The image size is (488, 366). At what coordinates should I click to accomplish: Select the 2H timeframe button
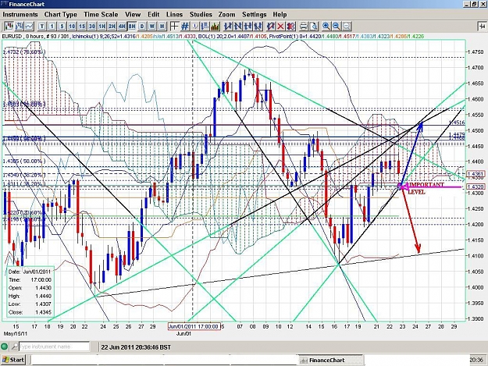112,26
